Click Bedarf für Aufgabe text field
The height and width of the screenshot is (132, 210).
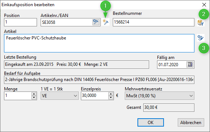click(x=99, y=80)
